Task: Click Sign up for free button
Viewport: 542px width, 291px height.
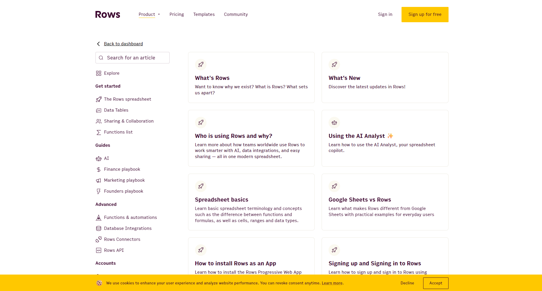Action: pos(425,14)
